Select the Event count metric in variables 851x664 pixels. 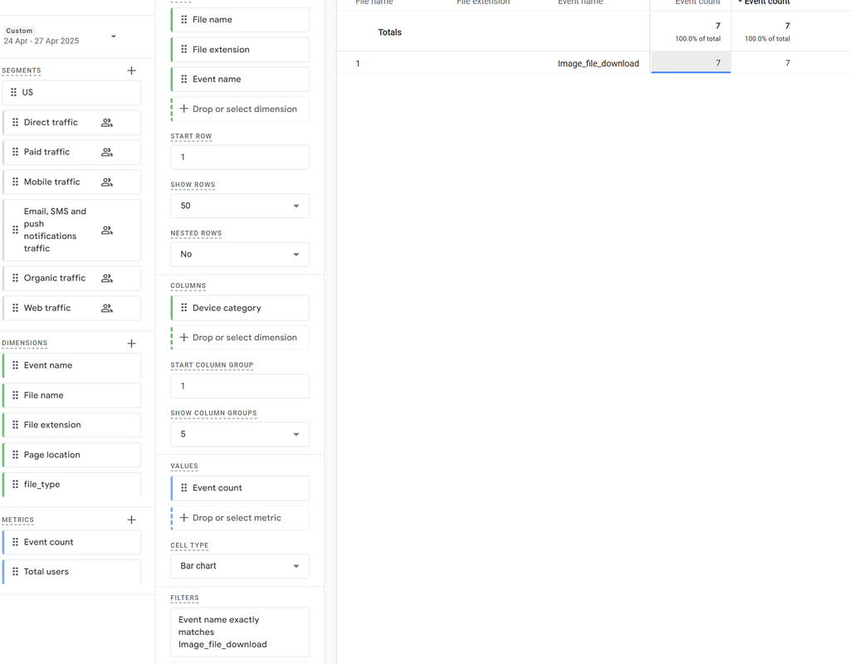tap(71, 542)
